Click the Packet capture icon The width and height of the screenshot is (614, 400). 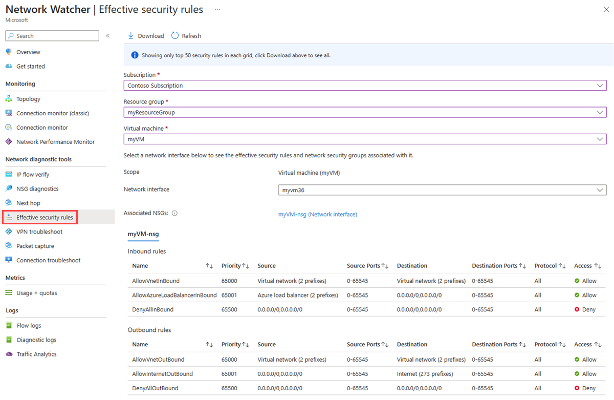point(9,246)
